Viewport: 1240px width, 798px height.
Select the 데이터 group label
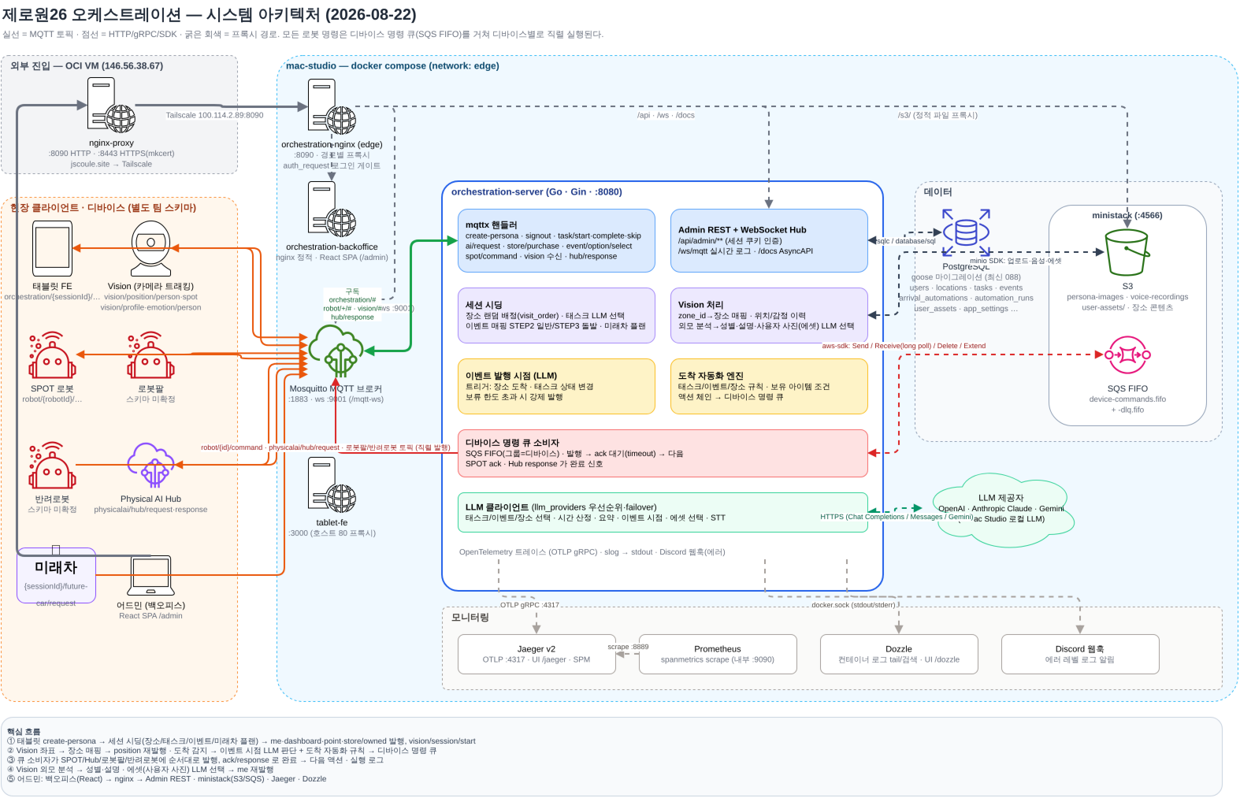pos(937,192)
